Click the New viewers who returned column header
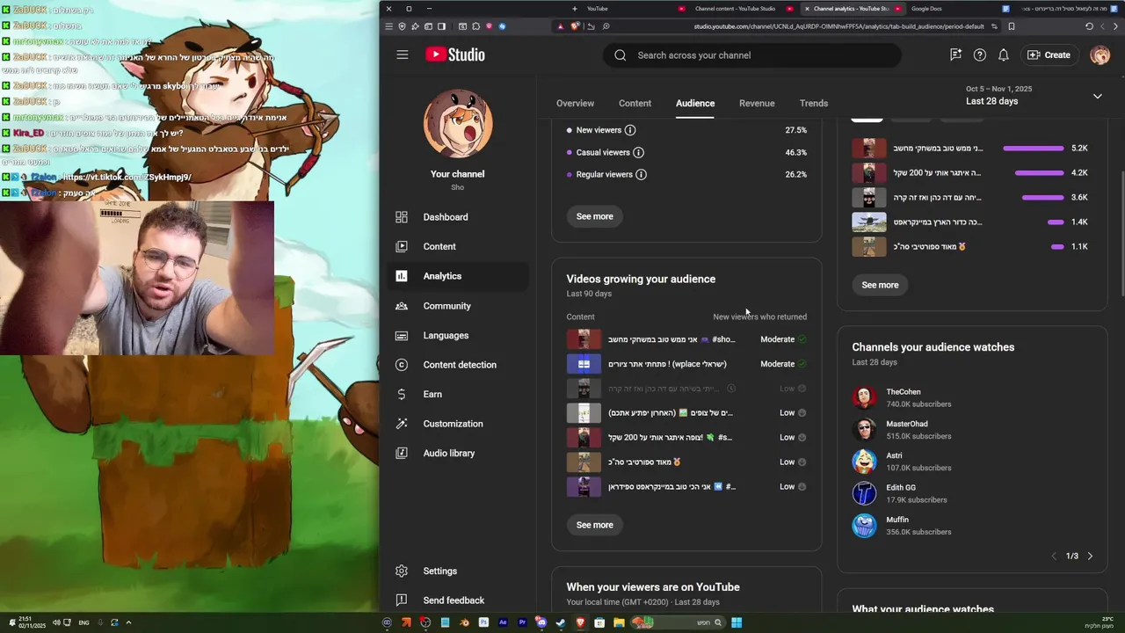 coord(759,316)
